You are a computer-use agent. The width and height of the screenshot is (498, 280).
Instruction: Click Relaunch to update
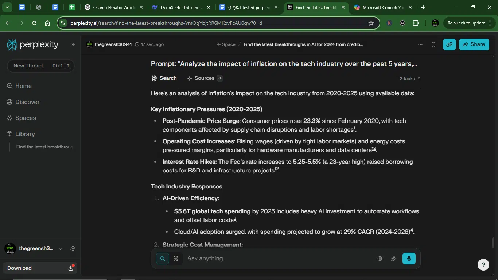[466, 23]
